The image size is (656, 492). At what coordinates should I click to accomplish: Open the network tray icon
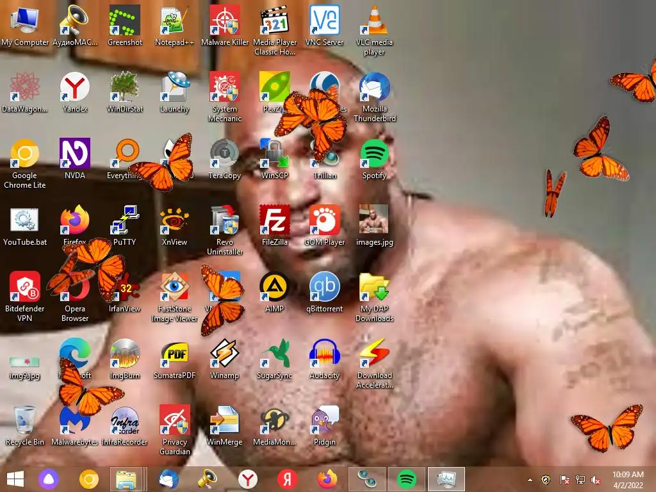pos(580,480)
